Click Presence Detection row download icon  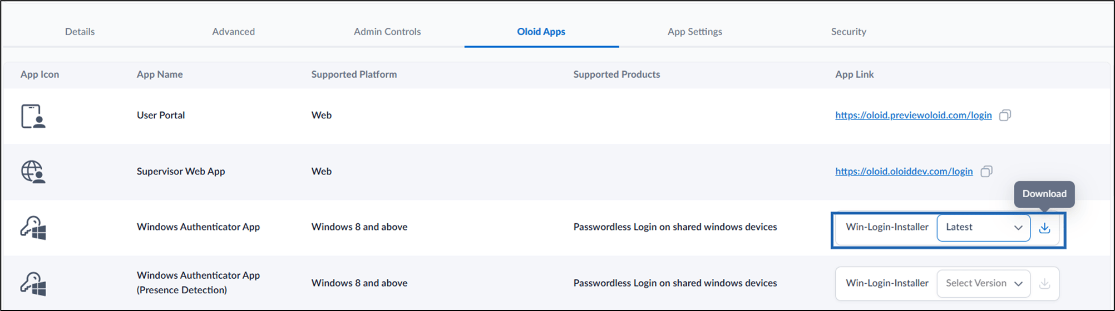(x=1044, y=284)
